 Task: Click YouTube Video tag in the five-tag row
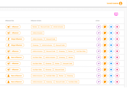click(x=81, y=51)
